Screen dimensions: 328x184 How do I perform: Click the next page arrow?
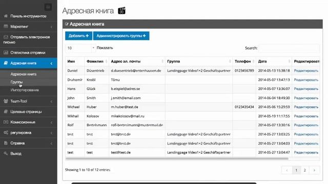click(x=314, y=170)
